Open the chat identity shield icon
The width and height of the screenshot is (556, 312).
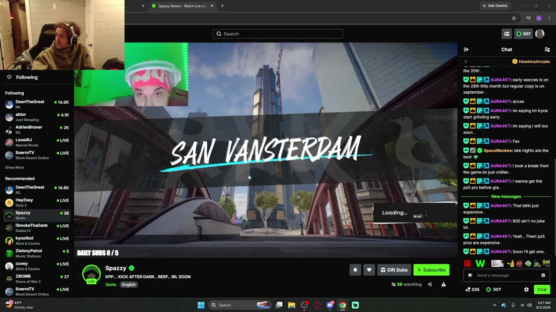[470, 275]
